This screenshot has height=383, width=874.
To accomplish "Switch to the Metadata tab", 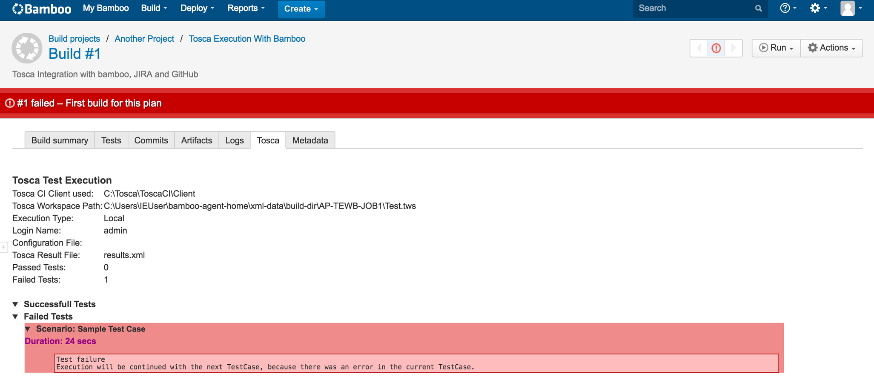I will pos(310,140).
